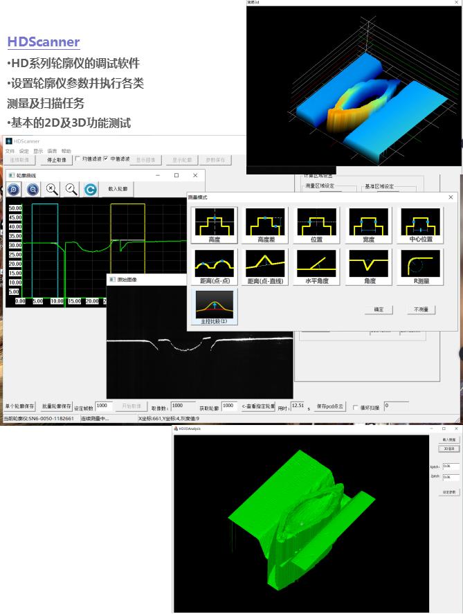The width and height of the screenshot is (463, 614).
Task: Click the Xpitch input field
Action: [x=451, y=467]
